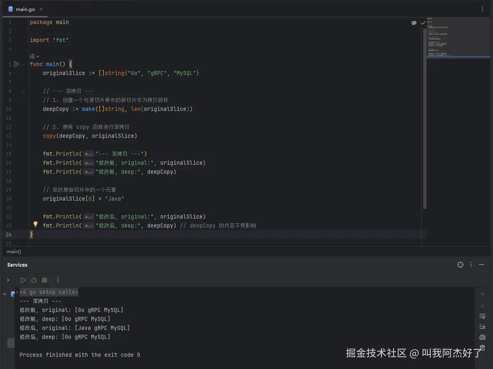The width and height of the screenshot is (493, 369).
Task: Open dropdown arrow beside AI icon
Action: [x=38, y=56]
